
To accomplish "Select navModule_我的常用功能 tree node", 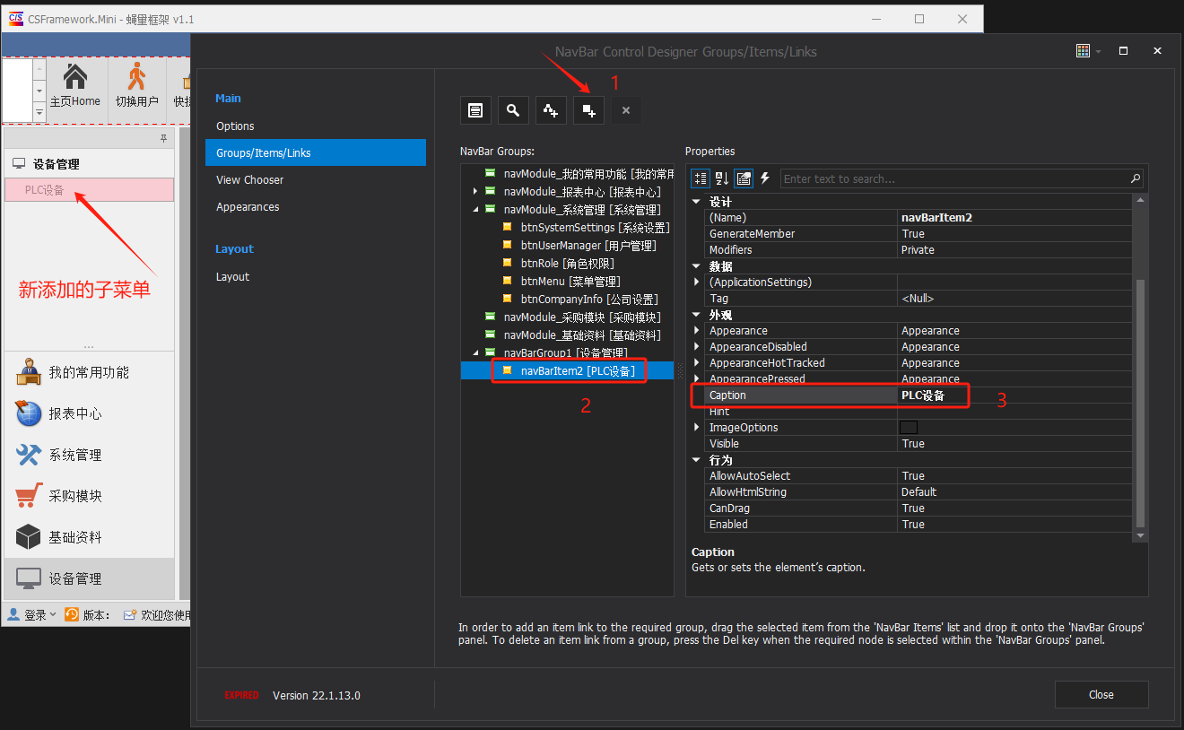I will coord(588,174).
